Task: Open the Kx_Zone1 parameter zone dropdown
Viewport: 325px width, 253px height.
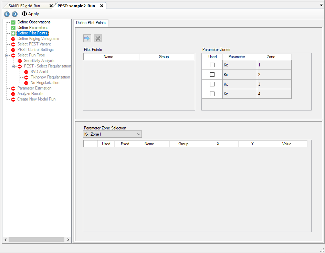Action: pos(138,134)
